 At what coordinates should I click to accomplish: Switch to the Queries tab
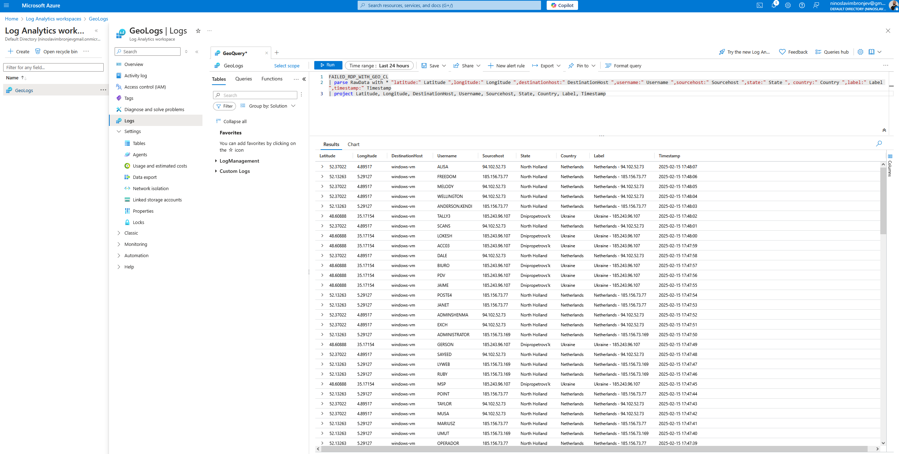[244, 79]
